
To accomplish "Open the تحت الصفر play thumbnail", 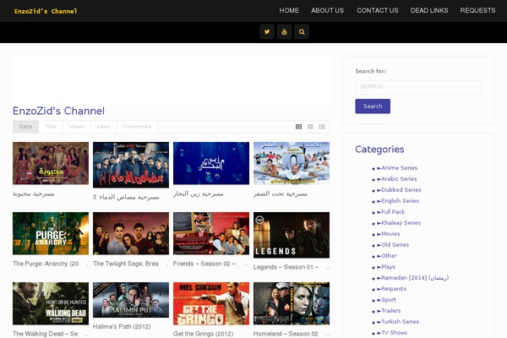I will tap(292, 163).
